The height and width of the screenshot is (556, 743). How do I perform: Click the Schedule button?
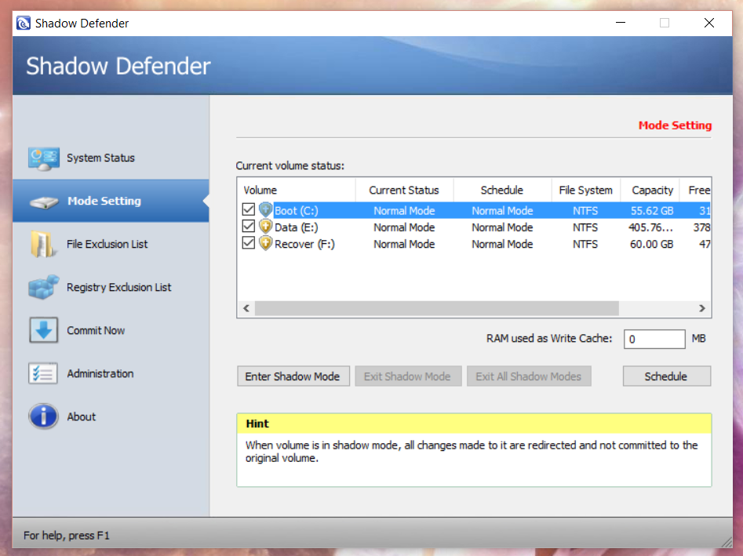666,376
